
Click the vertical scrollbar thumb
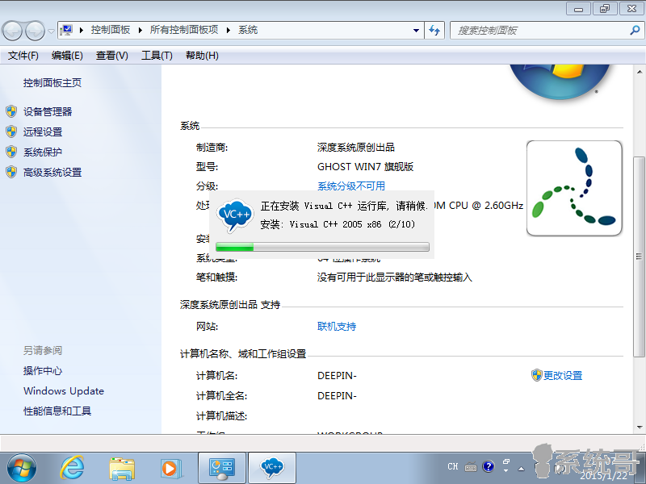coord(640,257)
